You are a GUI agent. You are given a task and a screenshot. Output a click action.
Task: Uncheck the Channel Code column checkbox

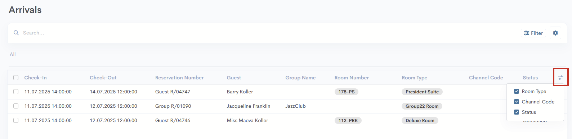[x=517, y=102]
